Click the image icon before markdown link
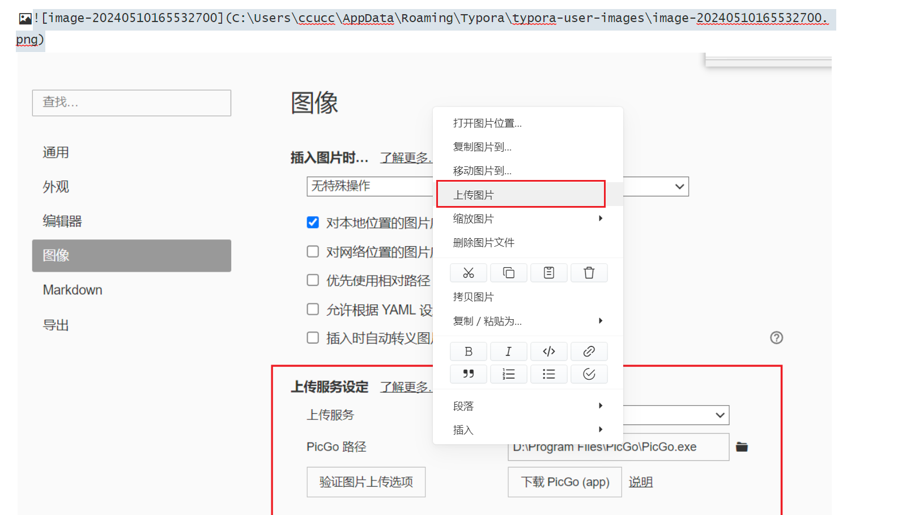Image resolution: width=915 pixels, height=515 pixels. (25, 19)
